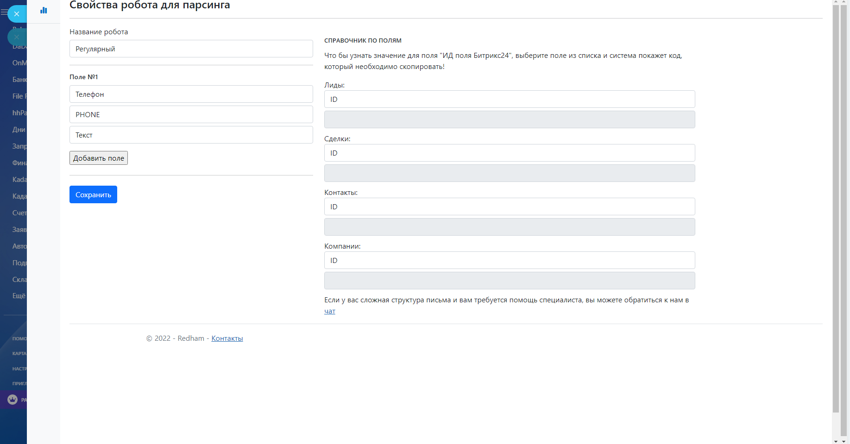Open the Контакты link in the footer
The height and width of the screenshot is (444, 850).
click(227, 338)
